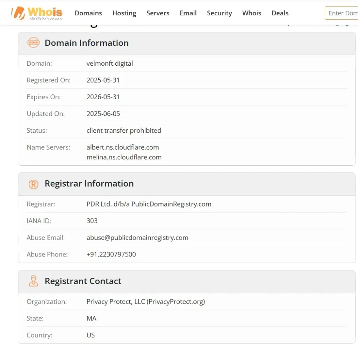Open the Email menu
The width and height of the screenshot is (358, 347).
tap(188, 13)
